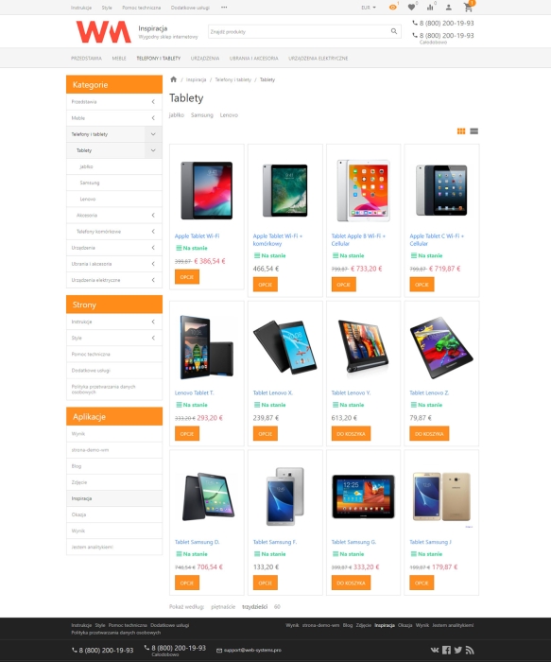Open the EUR currency dropdown
551x662 pixels.
coord(369,8)
